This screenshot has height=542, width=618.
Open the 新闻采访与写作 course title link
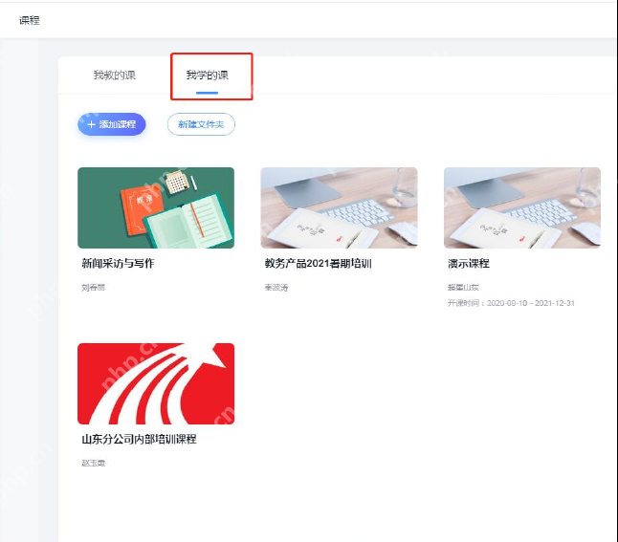pyautogui.click(x=118, y=263)
